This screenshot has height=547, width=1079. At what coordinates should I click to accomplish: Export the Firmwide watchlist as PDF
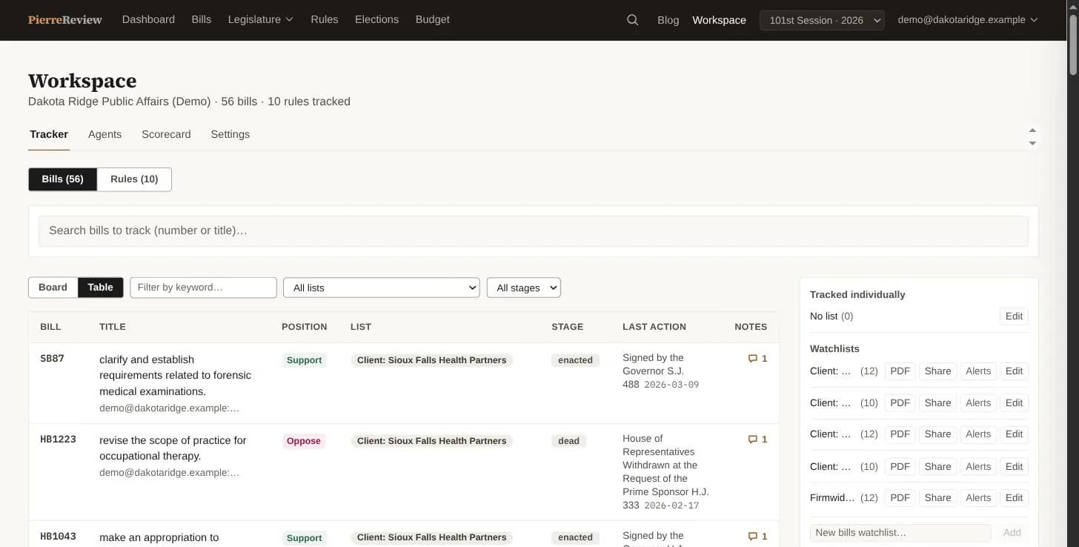point(900,498)
